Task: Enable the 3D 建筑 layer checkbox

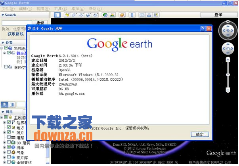Action: 9,142
